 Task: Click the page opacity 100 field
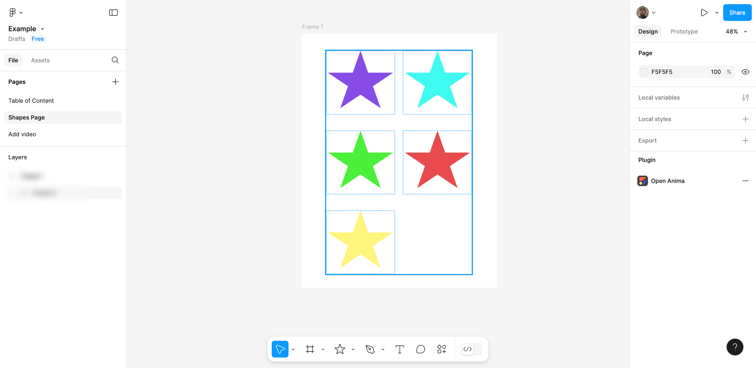pyautogui.click(x=716, y=72)
